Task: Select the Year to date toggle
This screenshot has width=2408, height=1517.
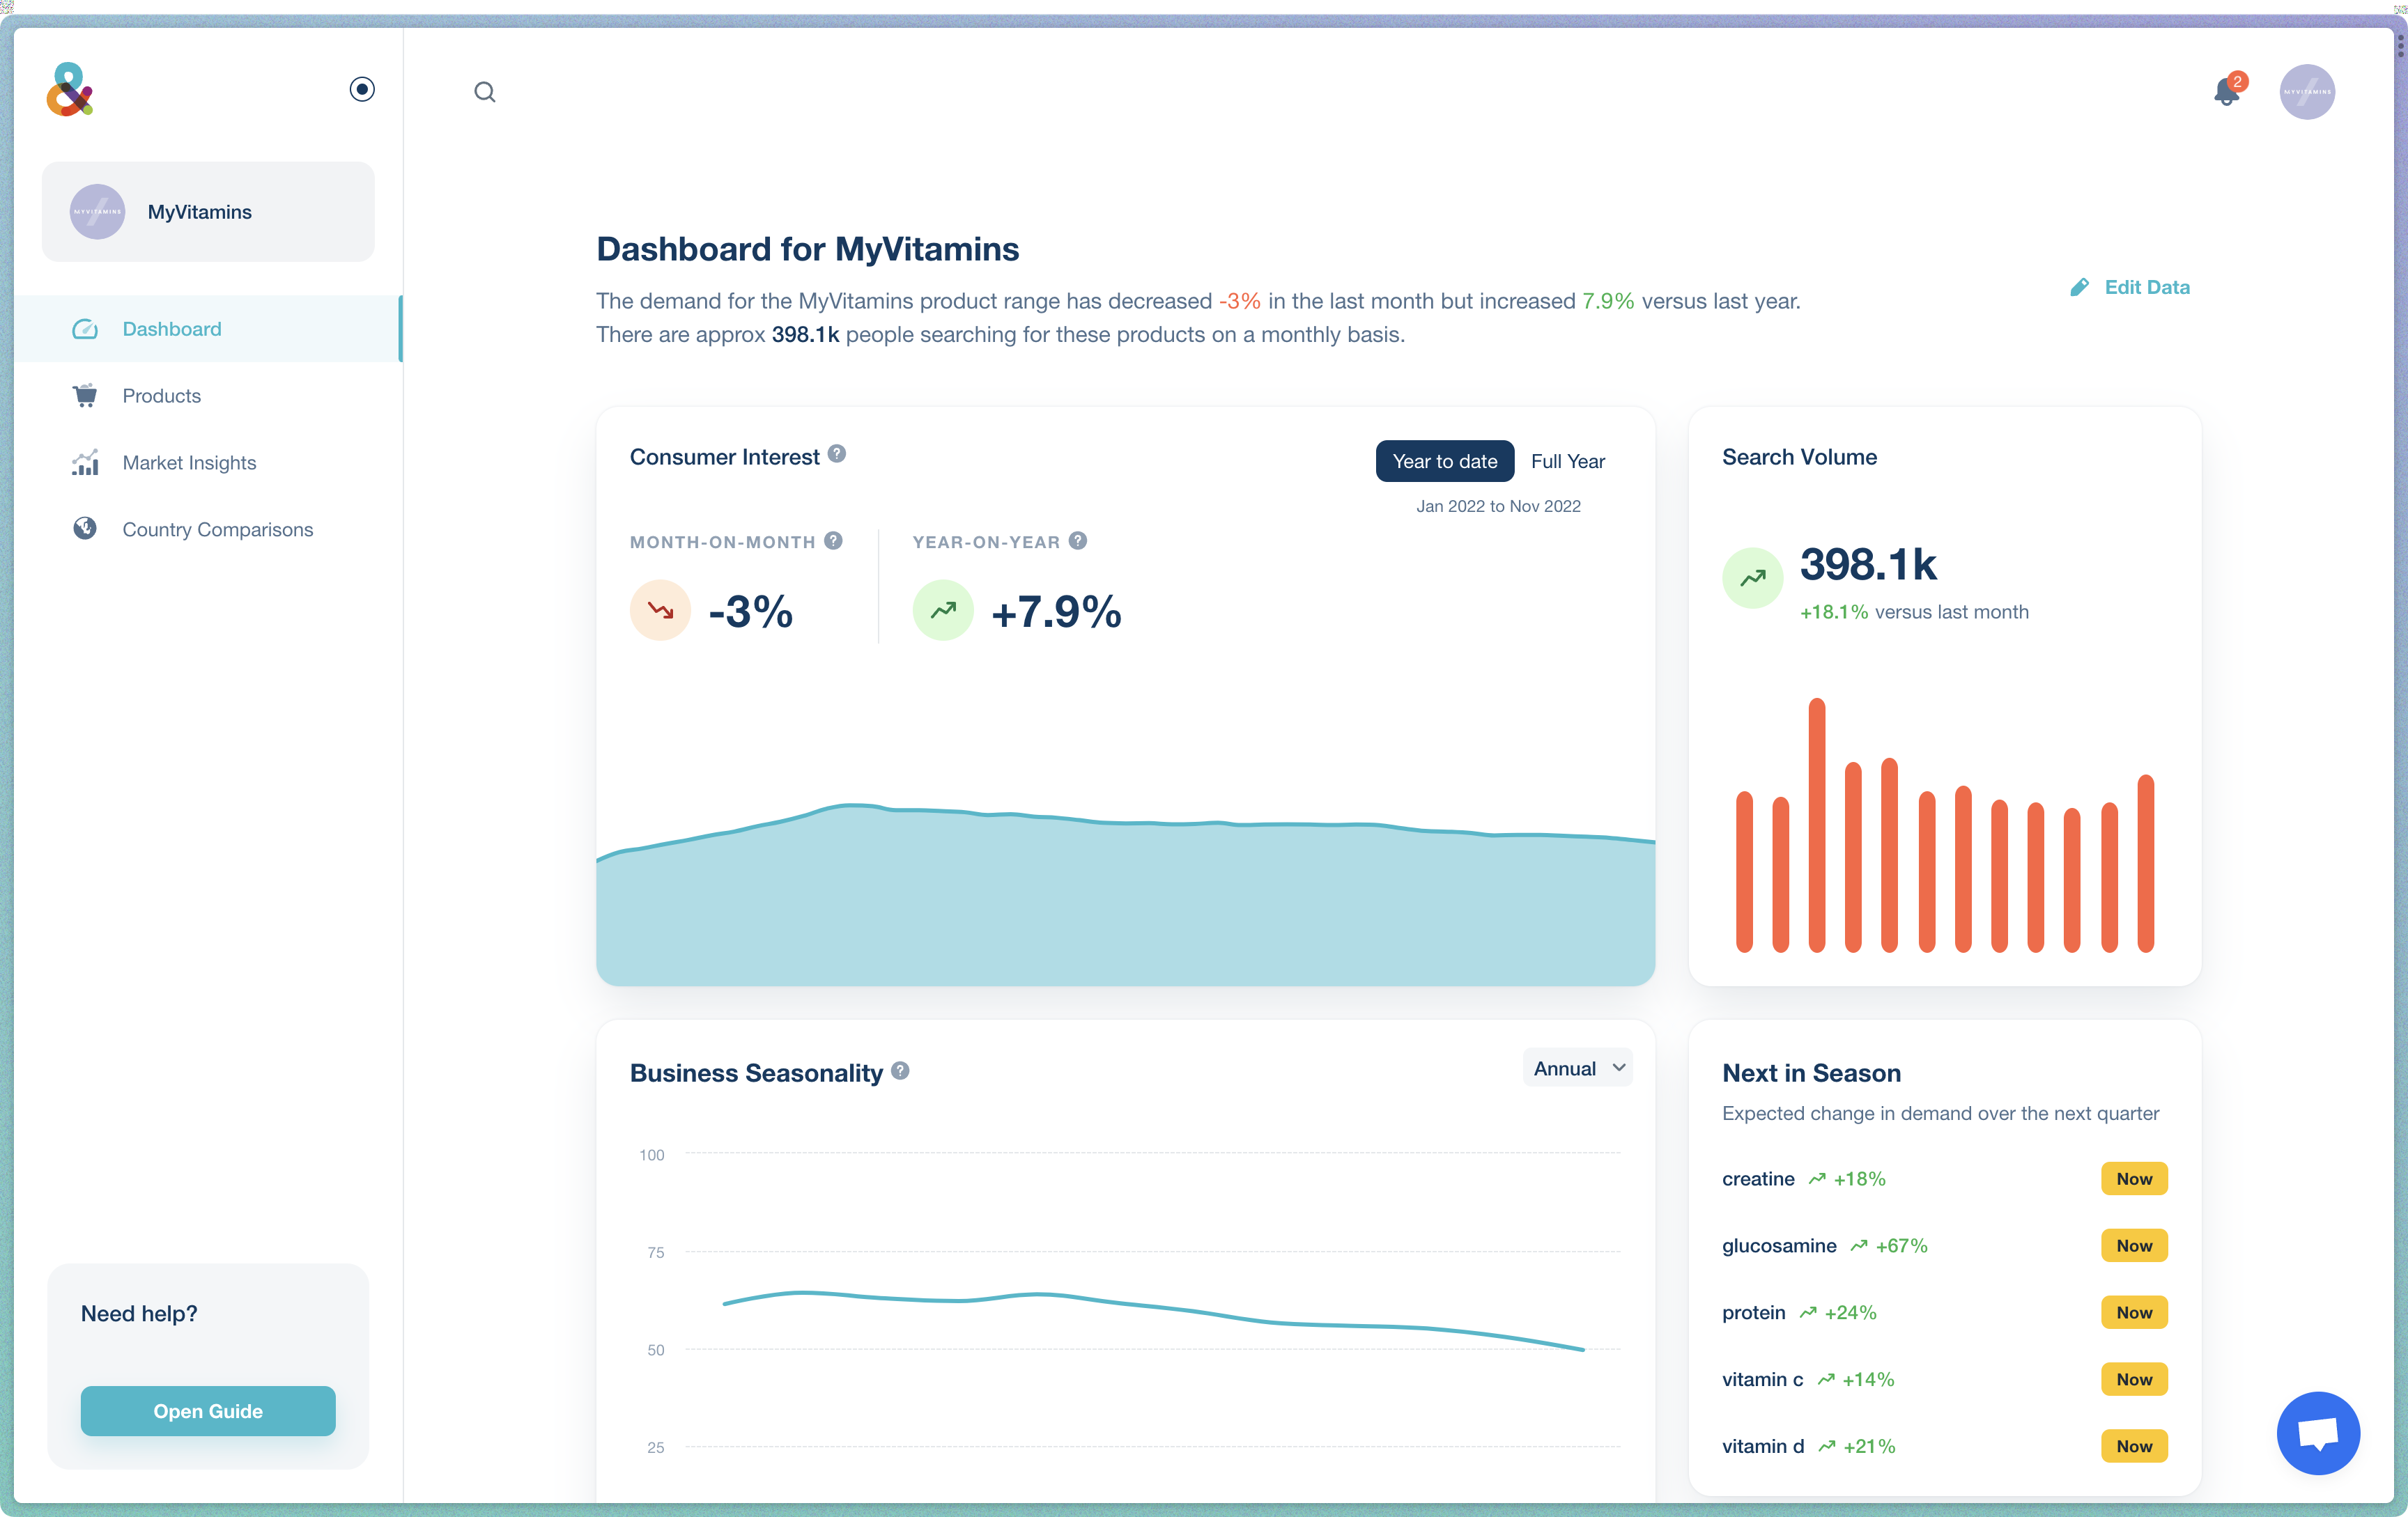Action: coord(1444,460)
